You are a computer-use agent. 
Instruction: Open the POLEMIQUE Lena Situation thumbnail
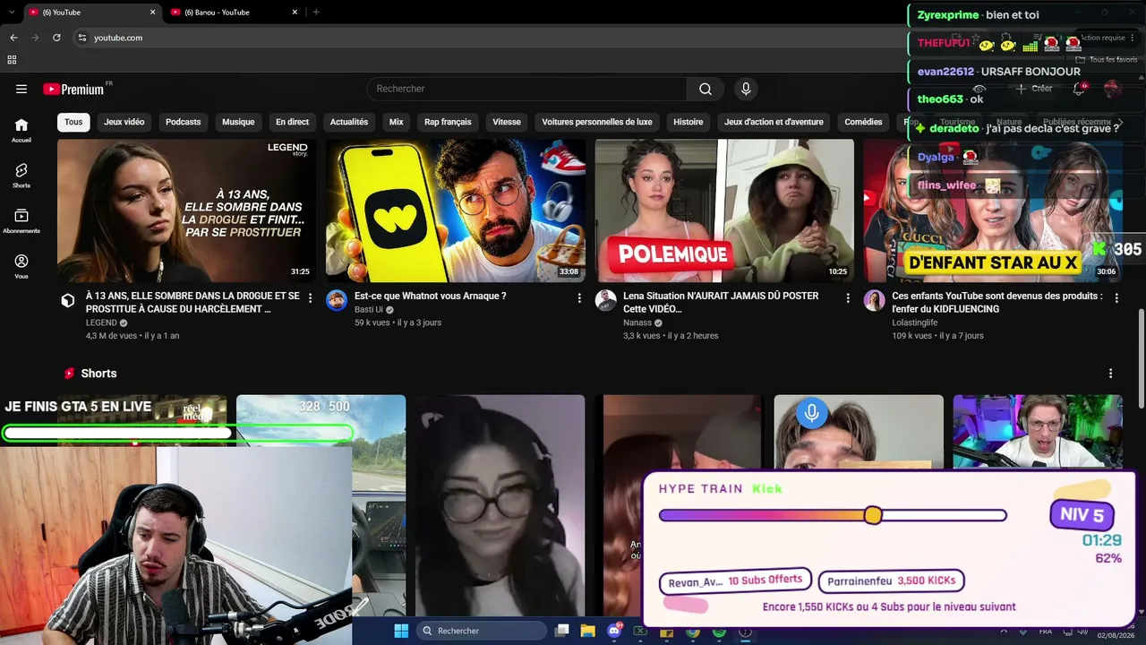point(724,211)
